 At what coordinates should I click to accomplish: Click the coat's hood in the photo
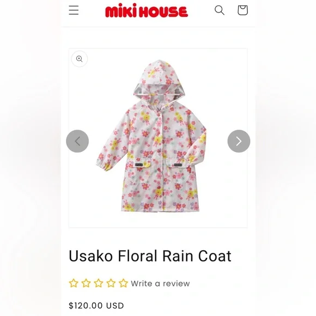tap(159, 81)
